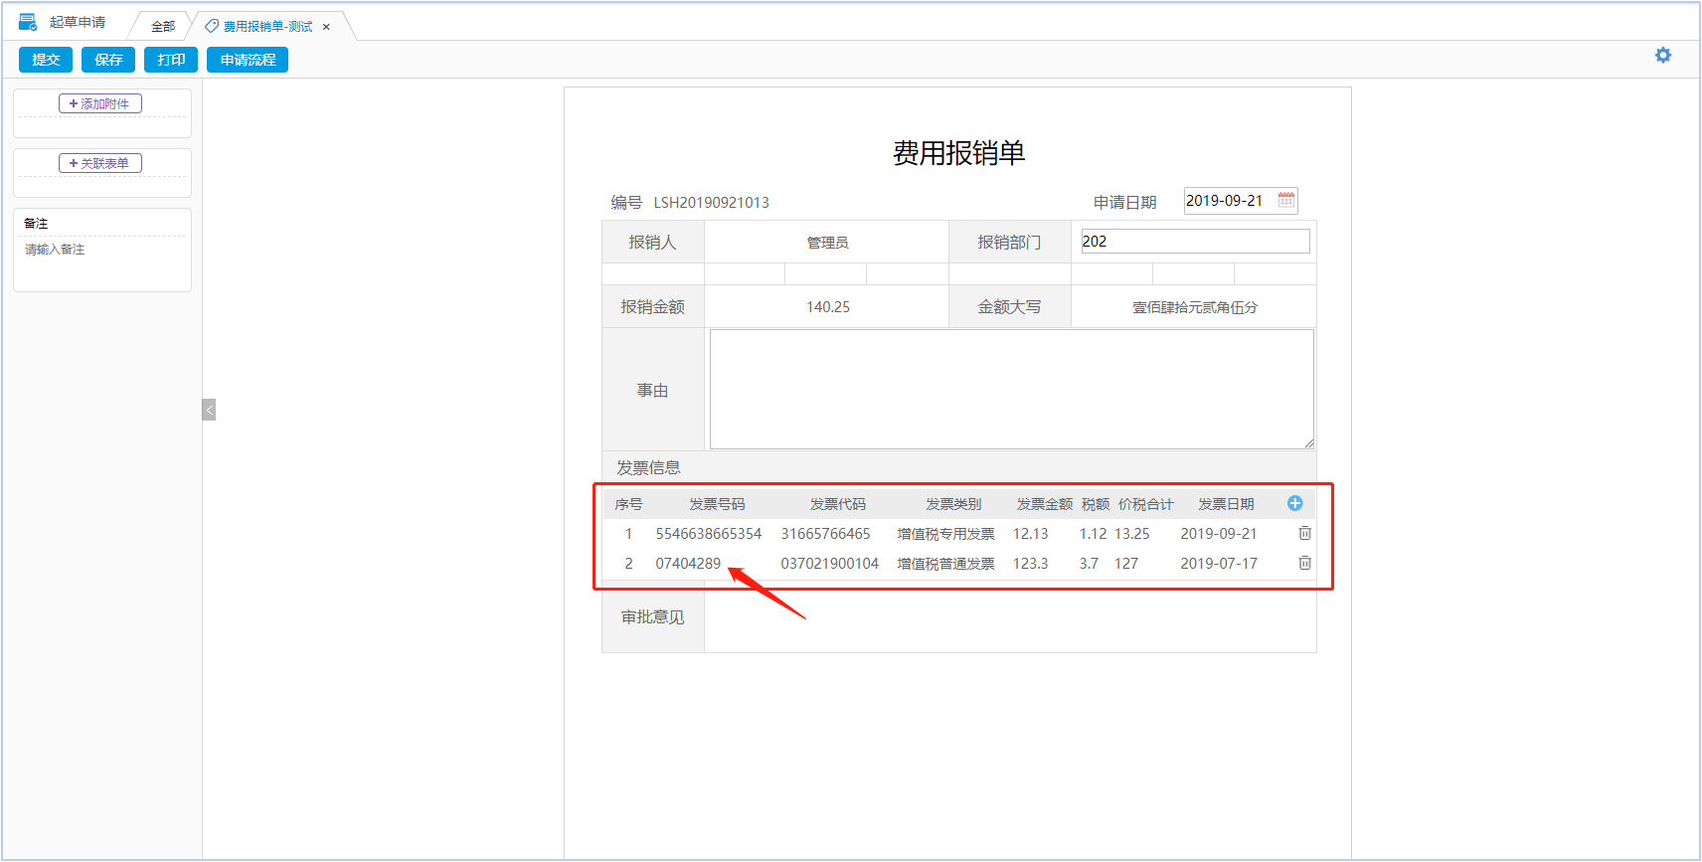Select the 费用报销单-测试 tab
This screenshot has height=862, width=1702.
tap(266, 27)
